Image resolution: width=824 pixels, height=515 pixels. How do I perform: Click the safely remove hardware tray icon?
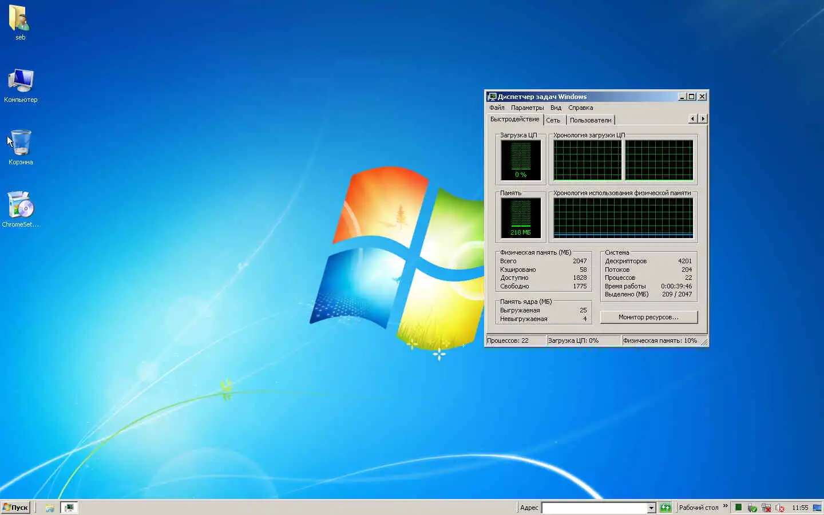click(752, 508)
